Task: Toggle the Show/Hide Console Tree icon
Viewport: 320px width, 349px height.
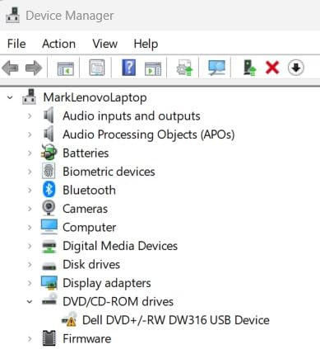Action: point(66,68)
